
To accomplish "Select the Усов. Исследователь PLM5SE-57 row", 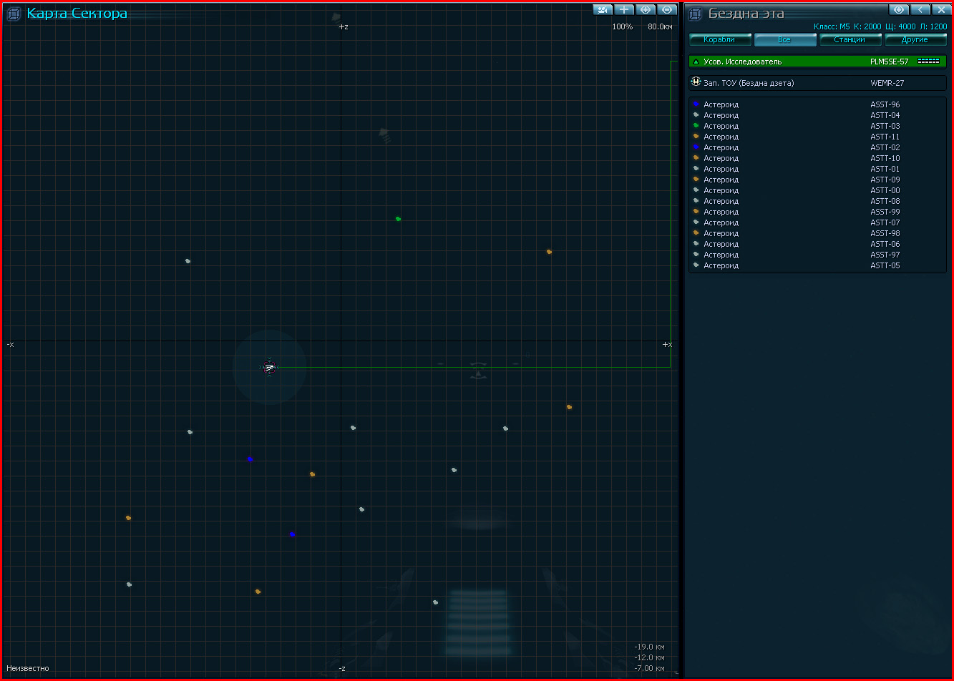I will tap(817, 62).
